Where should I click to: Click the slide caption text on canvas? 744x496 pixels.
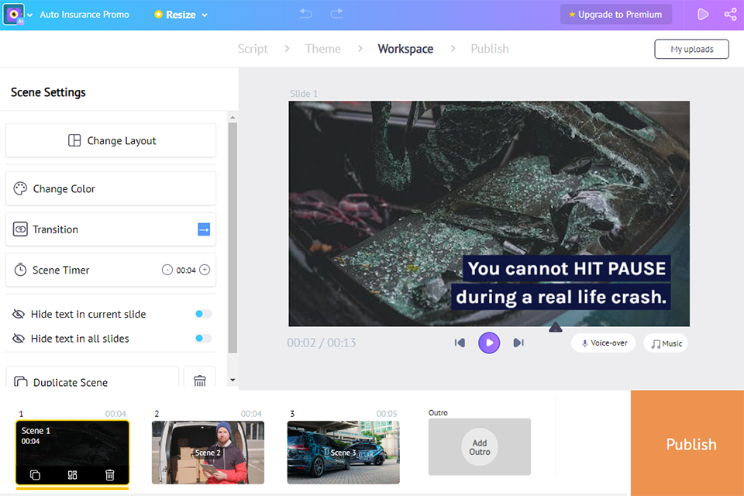pos(561,282)
